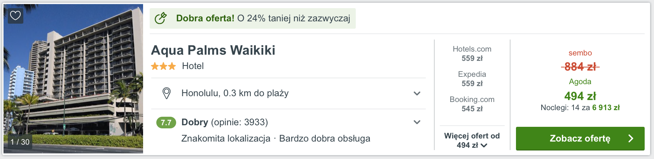The height and width of the screenshot is (159, 654).
Task: Select the Hotels.com 559 zł offer
Action: [x=472, y=54]
